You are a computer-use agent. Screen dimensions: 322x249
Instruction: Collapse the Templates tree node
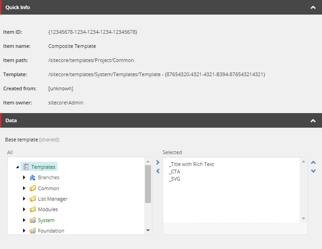tap(17, 167)
